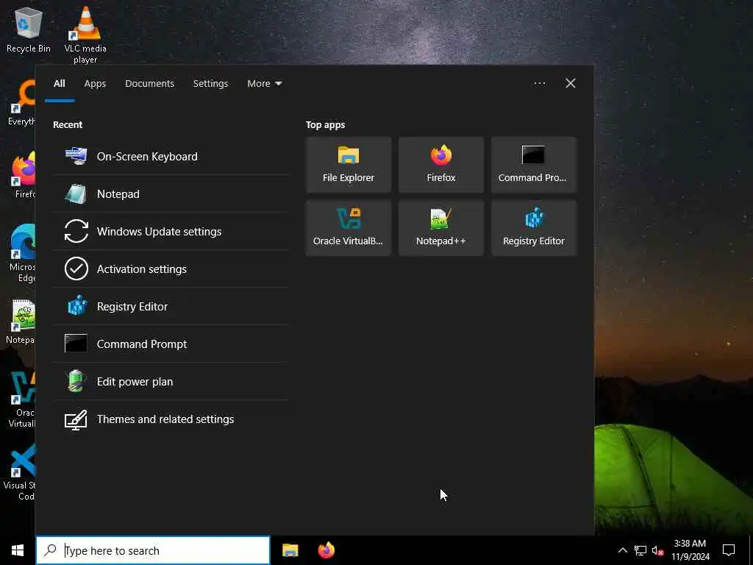The image size is (753, 565).
Task: Select VLC media player desktop shortcut
Action: [x=85, y=35]
